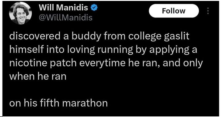Viewport: 221px width, 117px height.
Task: Click the short line "when he ran"
Action: click(38, 76)
